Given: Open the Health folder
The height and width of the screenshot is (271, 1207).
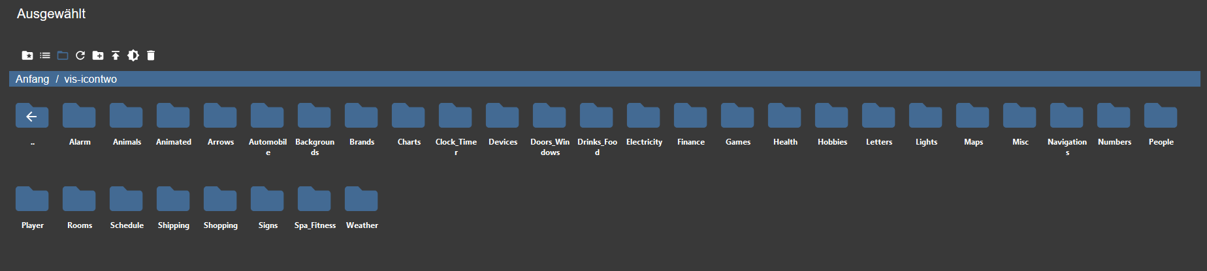Looking at the screenshot, I should pos(784,115).
